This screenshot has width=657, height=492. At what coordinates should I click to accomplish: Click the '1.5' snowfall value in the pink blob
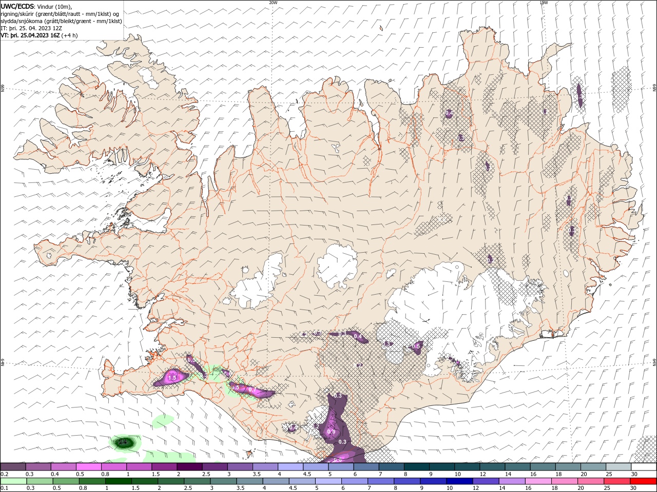(172, 378)
